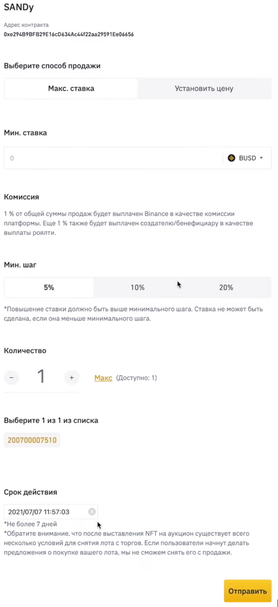Image resolution: width=278 pixels, height=607 pixels.
Task: Click the SANDy collection title
Action: (x=19, y=7)
